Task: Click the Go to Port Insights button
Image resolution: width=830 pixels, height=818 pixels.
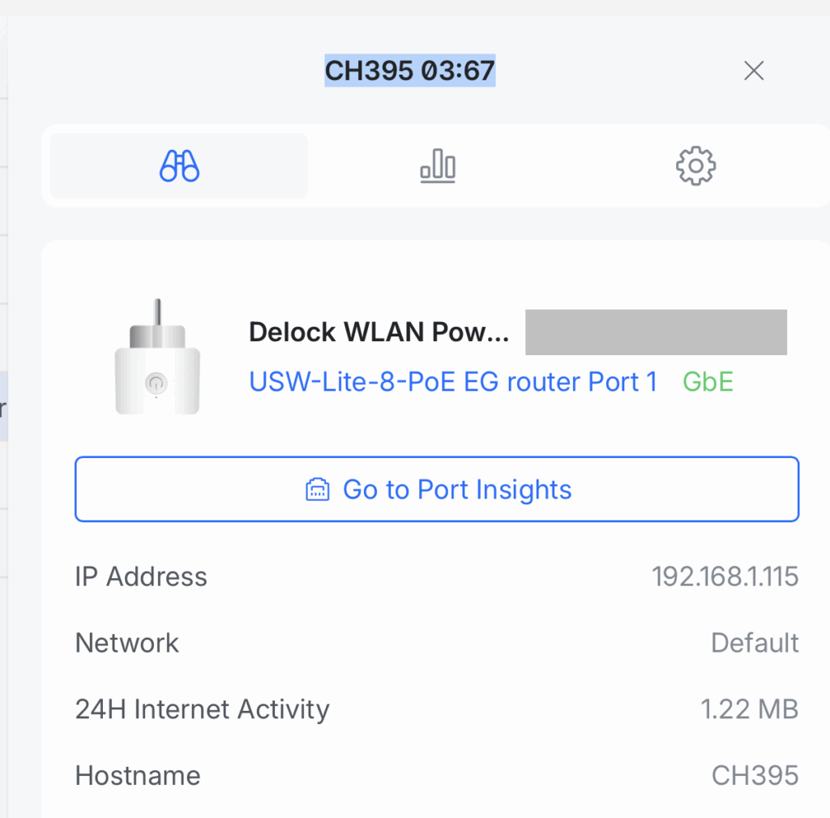Action: (437, 490)
